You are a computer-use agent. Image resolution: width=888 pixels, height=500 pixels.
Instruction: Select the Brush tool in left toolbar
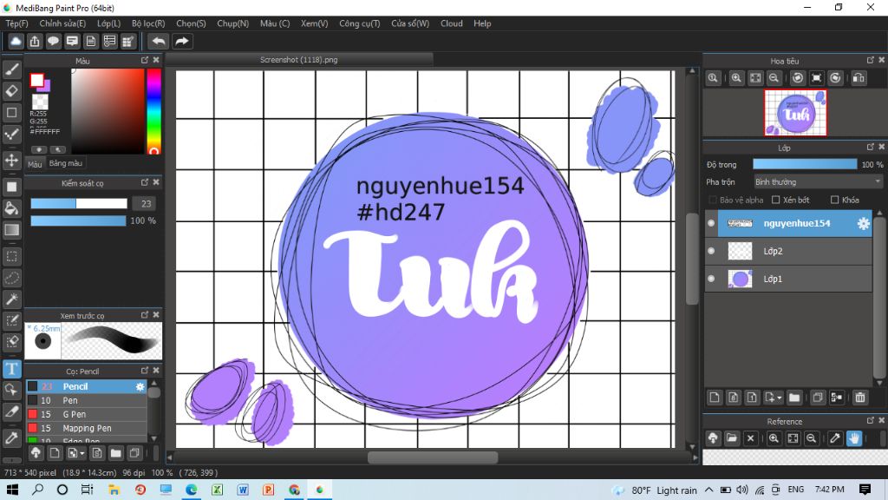click(x=11, y=69)
